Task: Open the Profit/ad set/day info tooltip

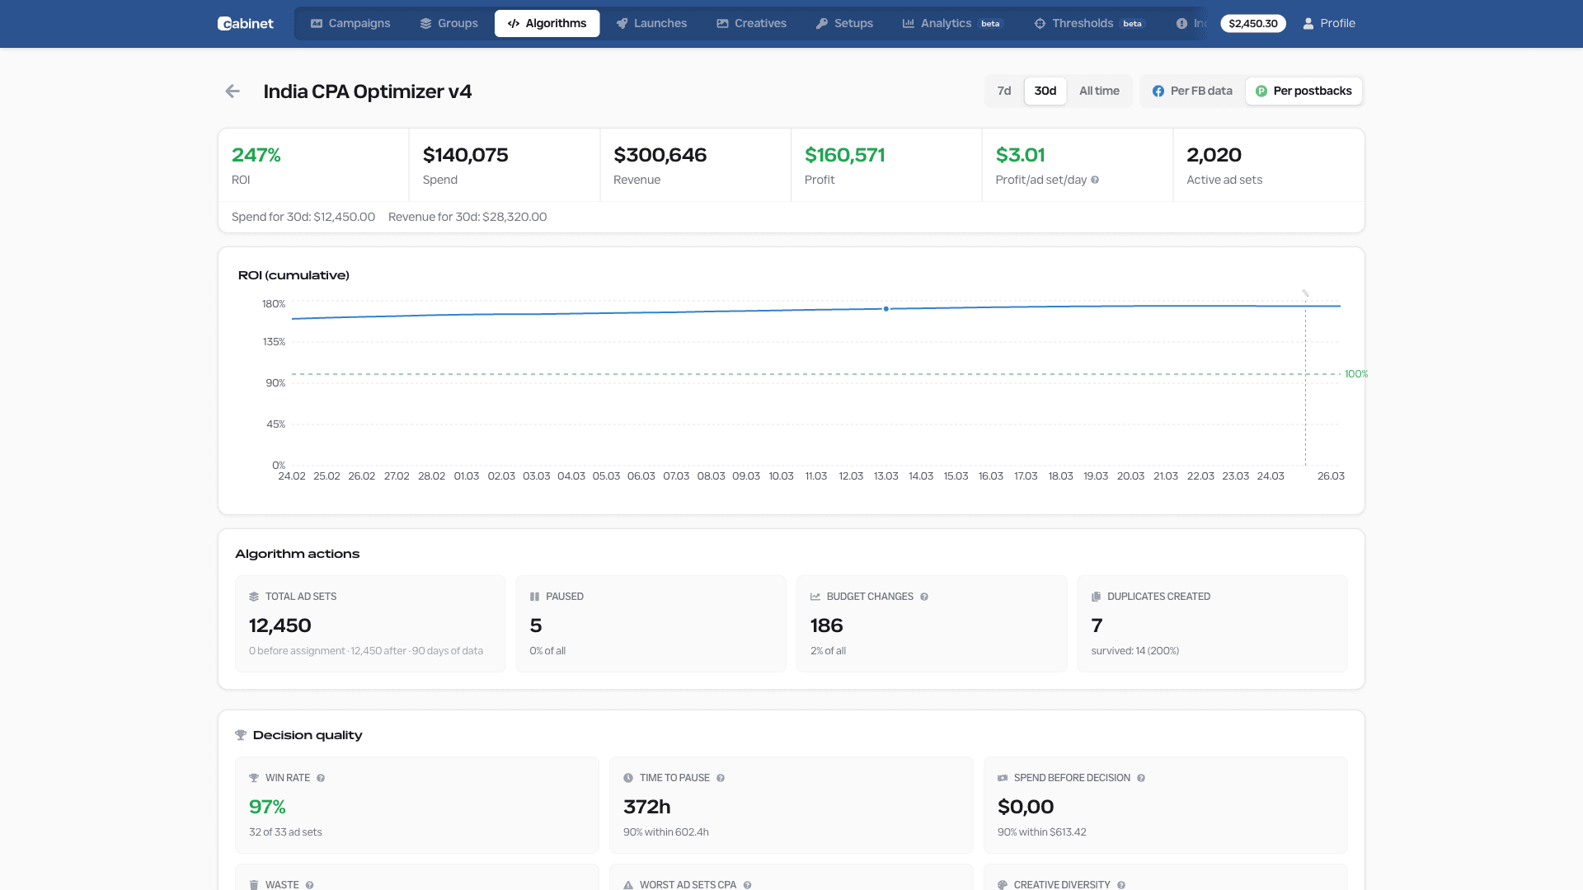Action: click(x=1097, y=180)
